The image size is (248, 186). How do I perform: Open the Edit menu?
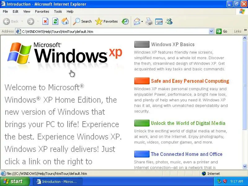pyautogui.click(x=15, y=11)
